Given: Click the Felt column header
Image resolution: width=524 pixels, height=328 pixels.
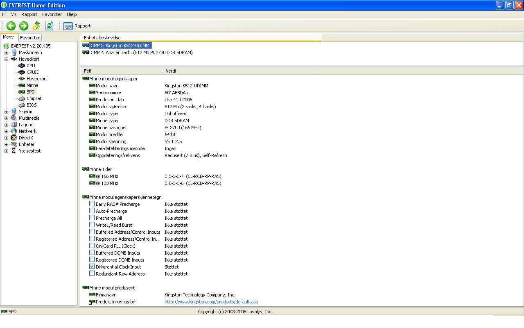Looking at the screenshot, I should [121, 71].
